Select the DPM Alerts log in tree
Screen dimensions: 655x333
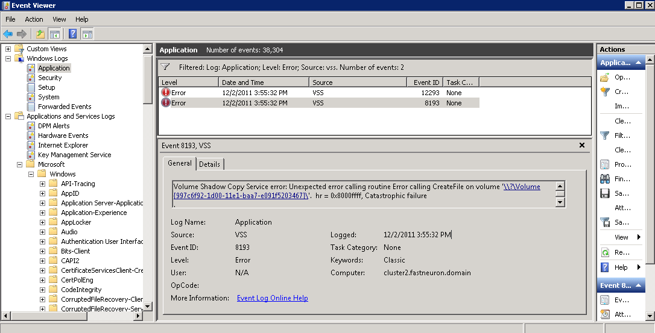pyautogui.click(x=54, y=126)
